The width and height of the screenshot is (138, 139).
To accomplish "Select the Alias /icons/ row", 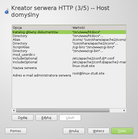I will [69, 40].
